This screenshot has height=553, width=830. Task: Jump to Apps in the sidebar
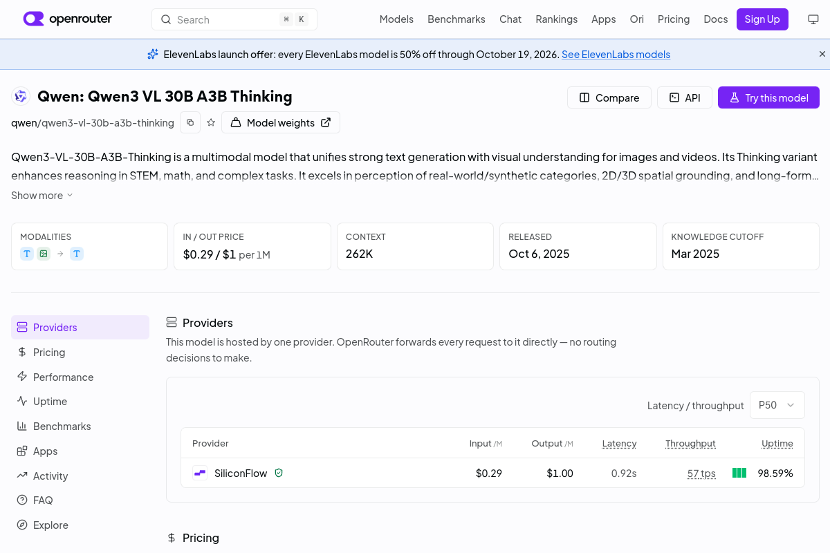80,451
